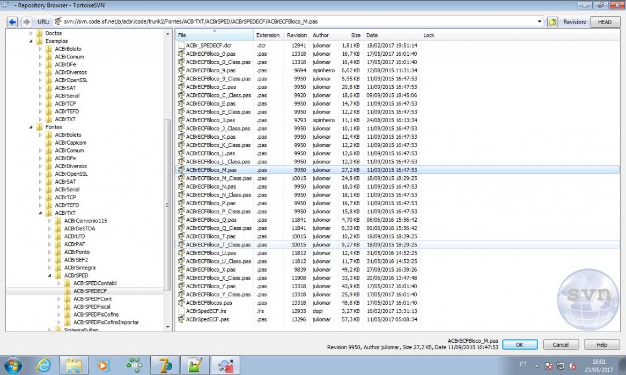The width and height of the screenshot is (626, 375).
Task: Open the Help button
Action: (x=602, y=344)
